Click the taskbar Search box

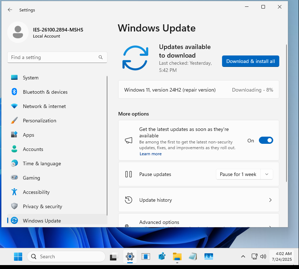click(x=66, y=256)
